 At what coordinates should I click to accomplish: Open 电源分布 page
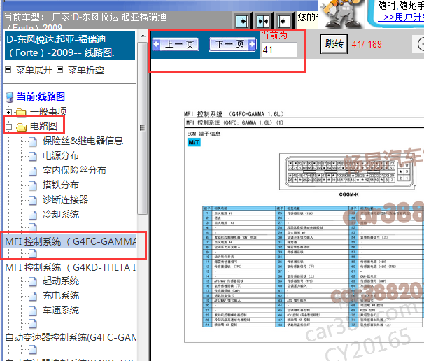[61, 155]
